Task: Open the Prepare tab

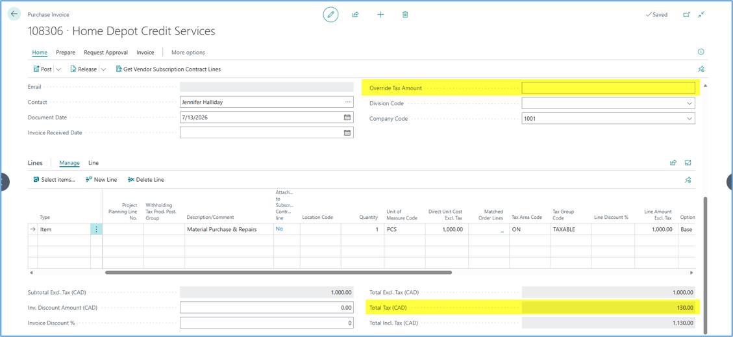Action: pos(66,53)
